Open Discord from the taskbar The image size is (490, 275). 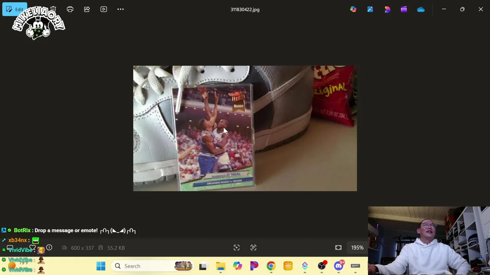[x=339, y=266]
